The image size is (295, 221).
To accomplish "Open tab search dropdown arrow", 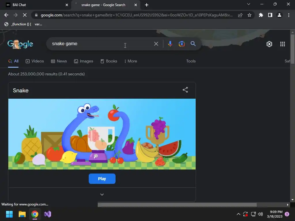I will [249, 4].
